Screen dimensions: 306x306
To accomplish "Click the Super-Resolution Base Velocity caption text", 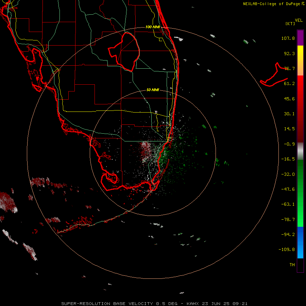I will (154, 304).
